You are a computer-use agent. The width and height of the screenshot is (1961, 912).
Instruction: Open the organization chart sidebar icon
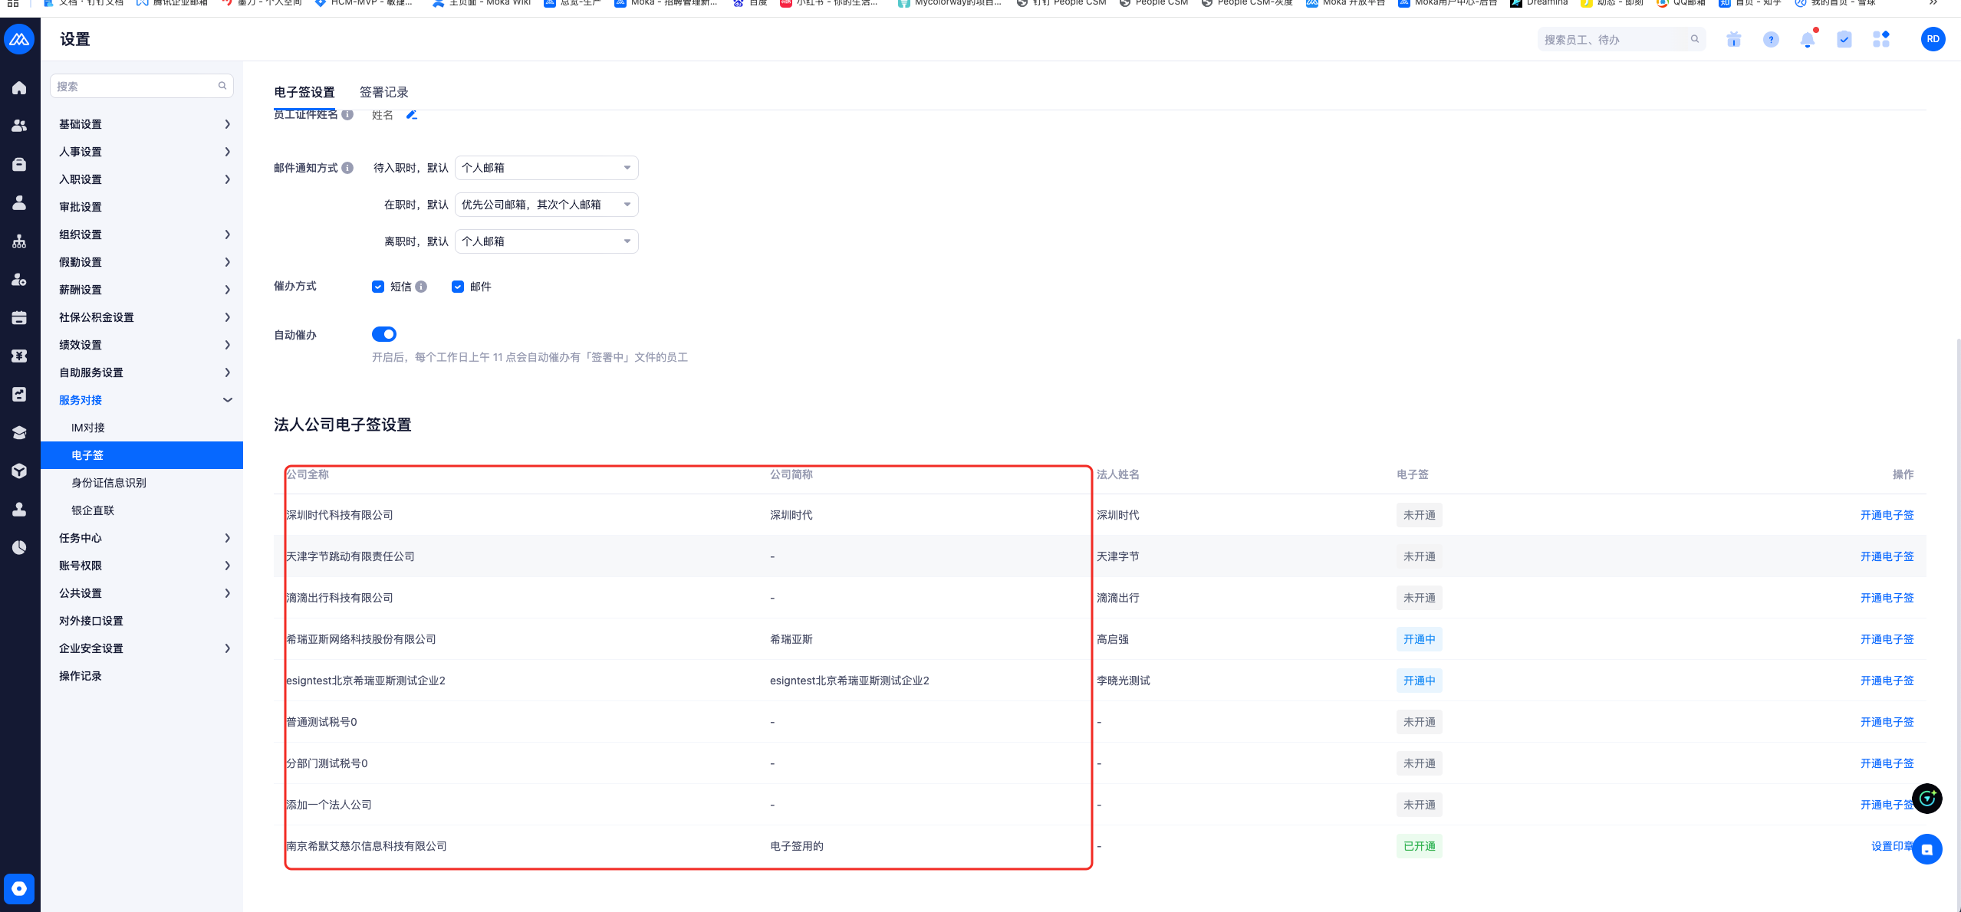pos(19,241)
